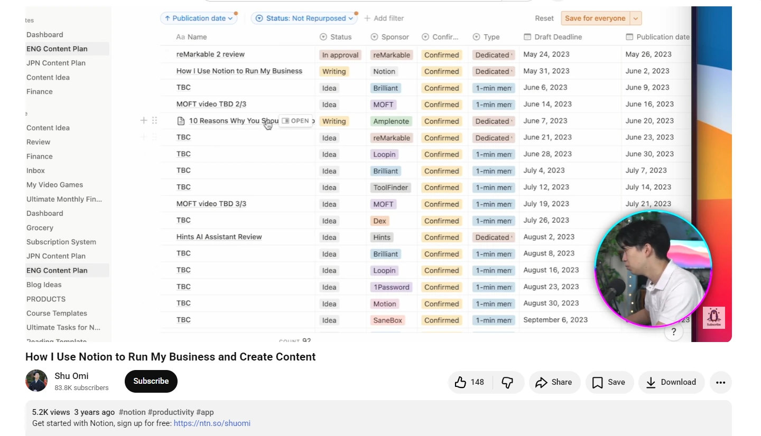Image resolution: width=761 pixels, height=436 pixels.
Task: Click the ToolFinder sponsor tag
Action: pos(391,187)
